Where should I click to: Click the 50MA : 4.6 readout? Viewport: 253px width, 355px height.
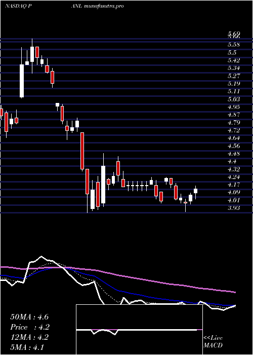click(29, 317)
